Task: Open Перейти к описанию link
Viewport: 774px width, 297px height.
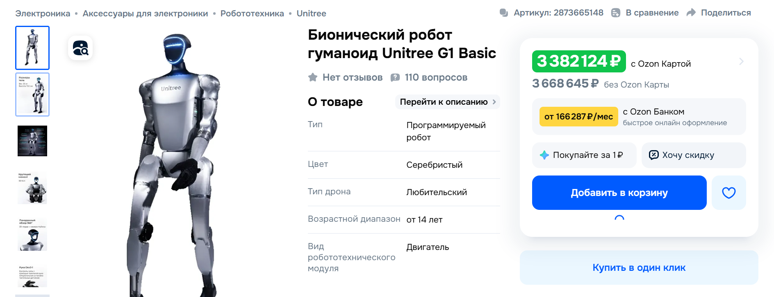Action: [x=447, y=102]
